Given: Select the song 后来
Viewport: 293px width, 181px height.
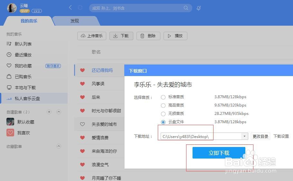Looking at the screenshot, I should tap(96, 97).
